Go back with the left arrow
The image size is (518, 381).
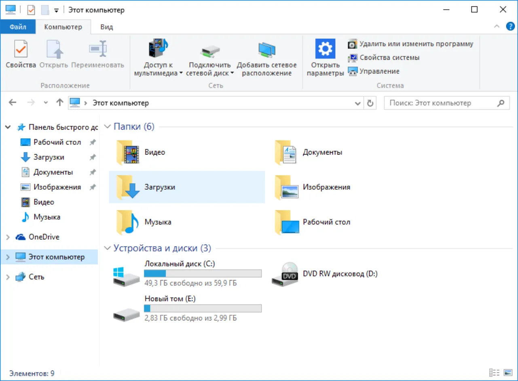(x=13, y=103)
